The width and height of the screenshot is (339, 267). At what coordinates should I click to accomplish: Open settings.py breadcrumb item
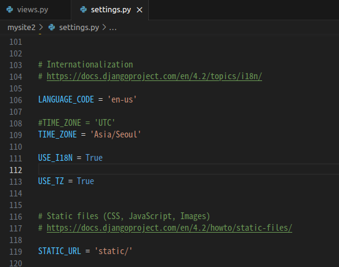(79, 28)
